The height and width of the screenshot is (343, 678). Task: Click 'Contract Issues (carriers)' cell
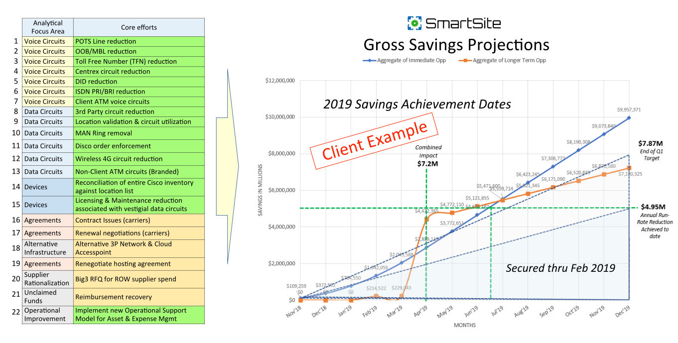(139, 220)
